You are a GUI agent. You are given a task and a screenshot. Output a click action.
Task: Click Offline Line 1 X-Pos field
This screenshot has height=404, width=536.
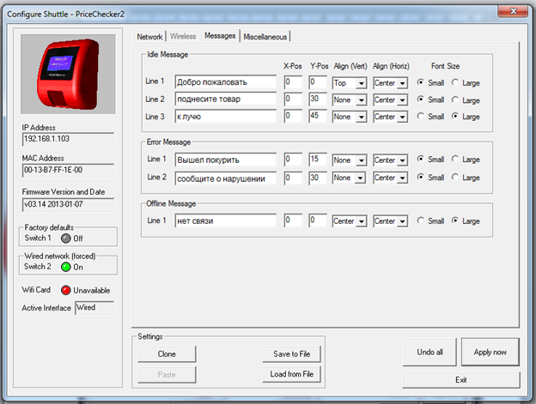click(293, 220)
